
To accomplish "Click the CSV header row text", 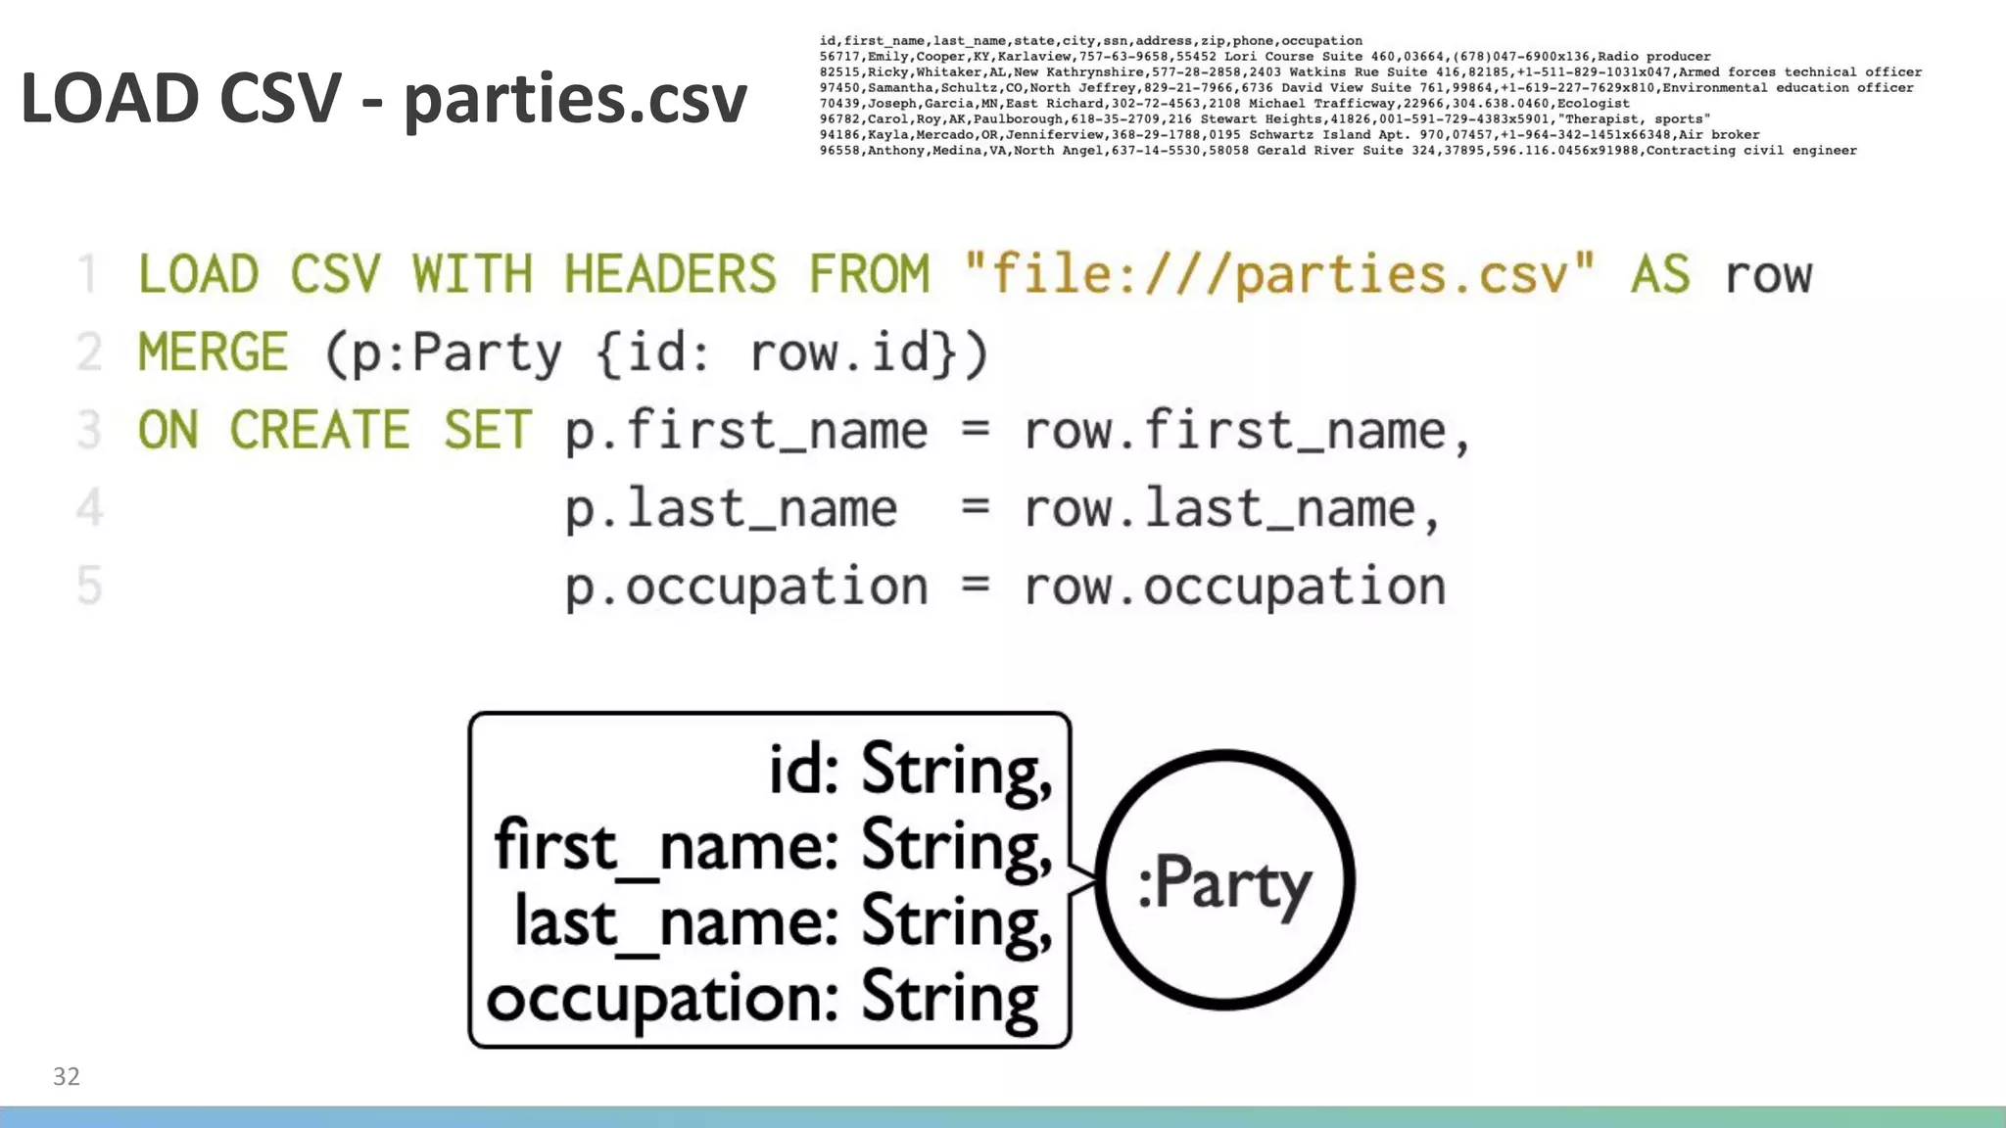I will (x=1090, y=41).
